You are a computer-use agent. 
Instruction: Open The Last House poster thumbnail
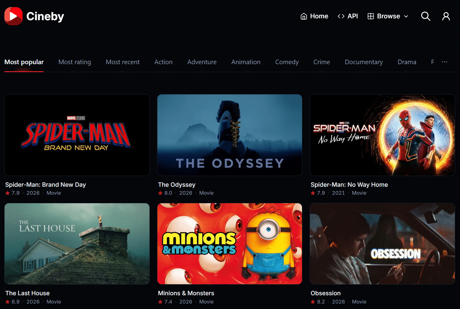point(77,244)
